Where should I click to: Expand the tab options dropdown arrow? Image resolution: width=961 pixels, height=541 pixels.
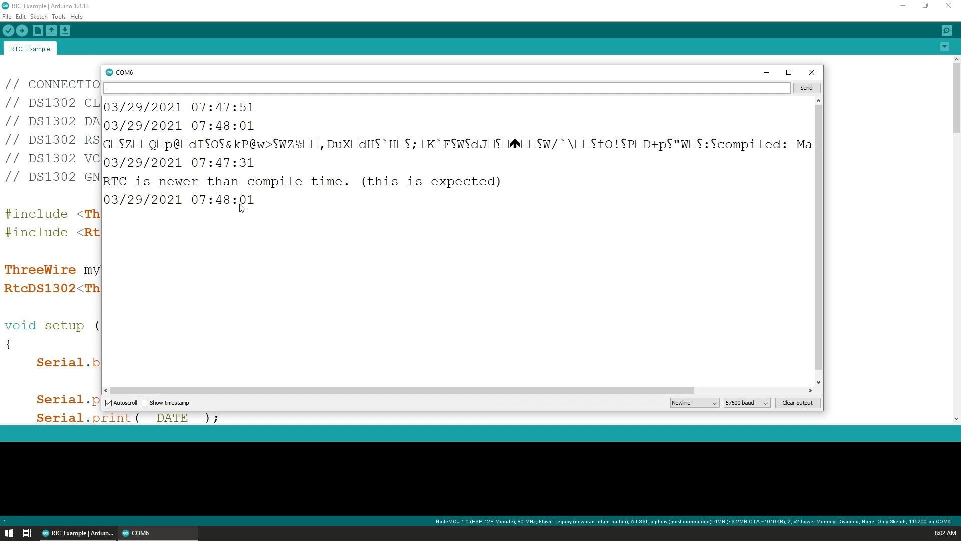[944, 47]
